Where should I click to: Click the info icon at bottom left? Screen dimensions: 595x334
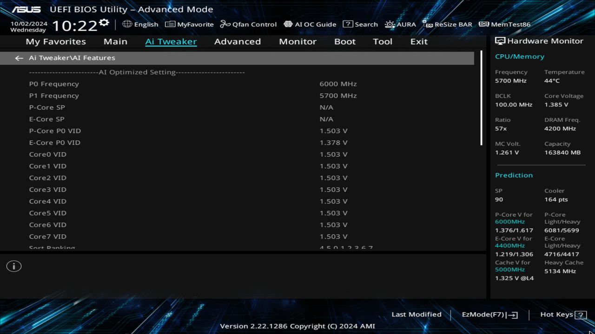(13, 266)
